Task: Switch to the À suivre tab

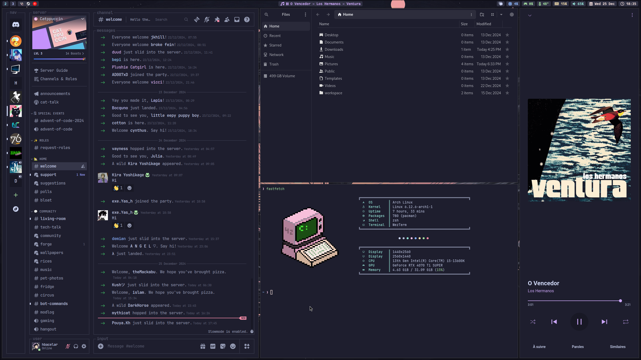Action: tap(539, 347)
